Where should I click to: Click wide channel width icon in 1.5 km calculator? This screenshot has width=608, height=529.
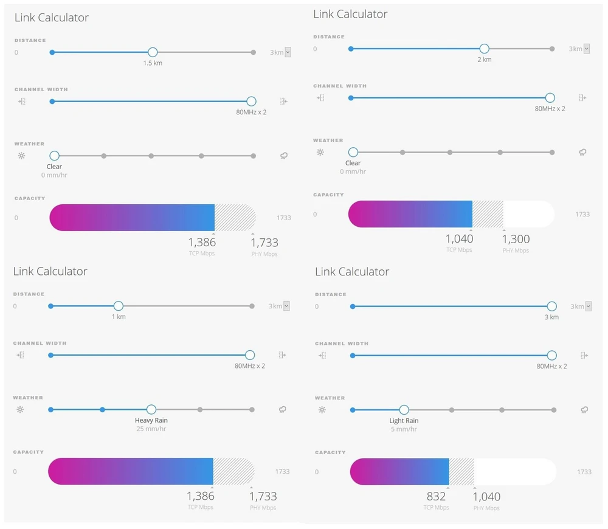coord(283,102)
